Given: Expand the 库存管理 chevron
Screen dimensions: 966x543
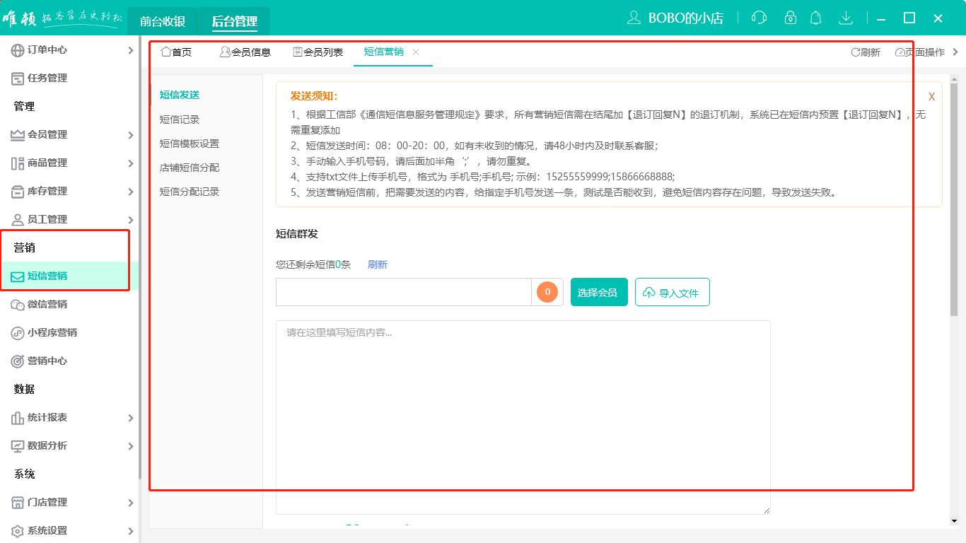Looking at the screenshot, I should [x=130, y=192].
